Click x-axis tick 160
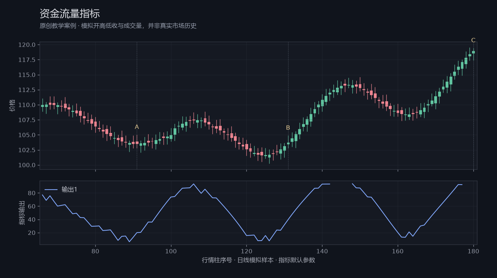Viewport: 497px width, 278px height. (398, 251)
